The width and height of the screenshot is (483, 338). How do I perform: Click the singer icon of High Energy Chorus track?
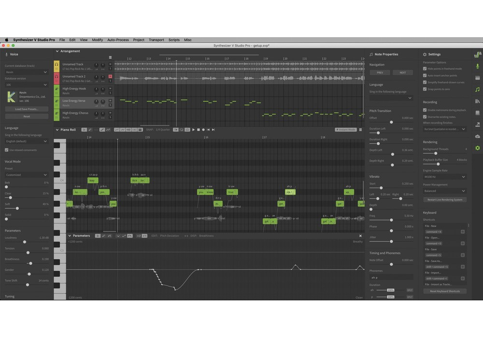(x=57, y=113)
